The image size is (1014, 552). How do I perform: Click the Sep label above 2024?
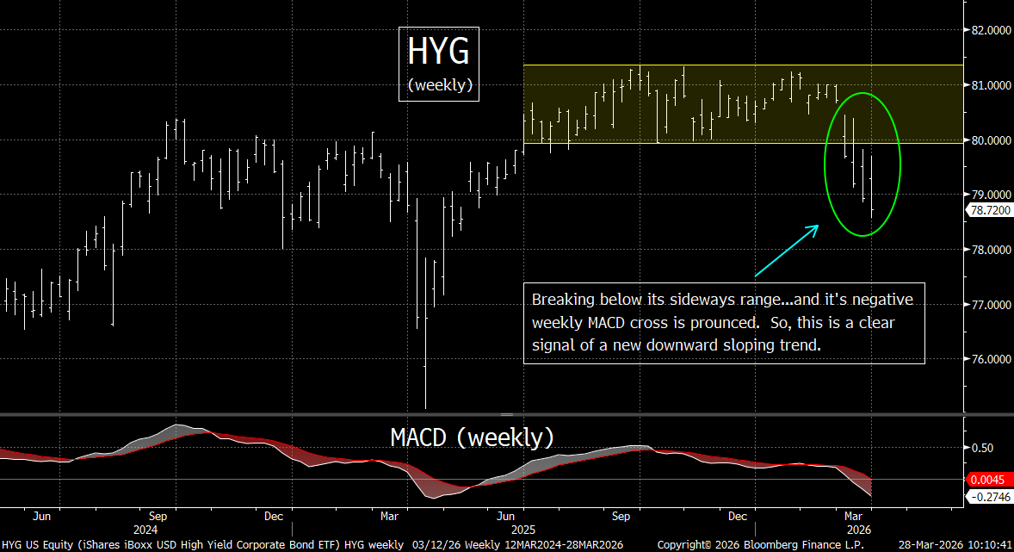click(x=158, y=516)
